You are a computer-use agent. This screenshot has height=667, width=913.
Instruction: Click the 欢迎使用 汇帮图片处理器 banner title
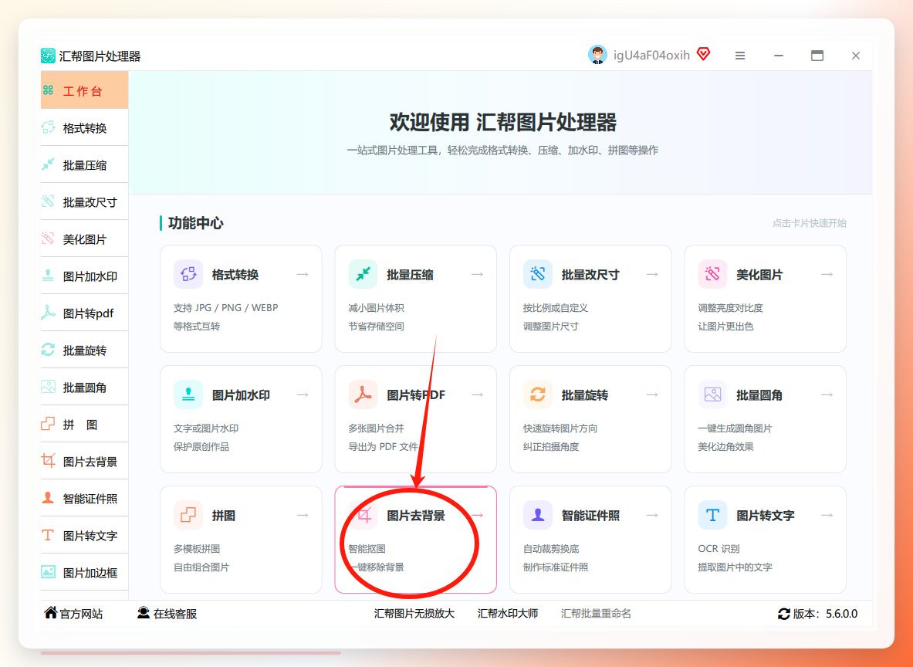click(503, 122)
